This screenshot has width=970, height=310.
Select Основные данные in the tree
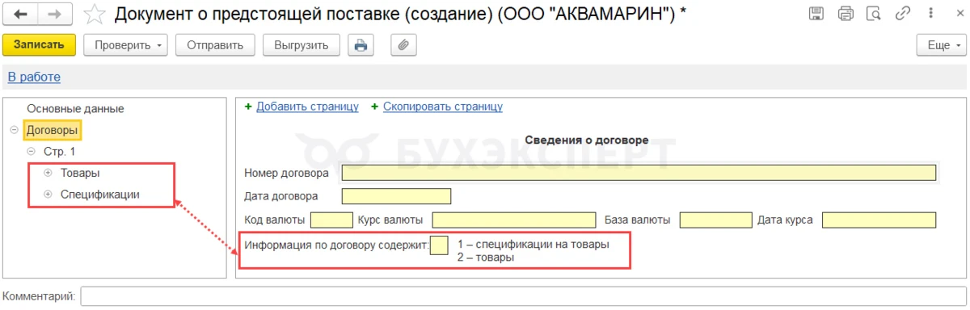pos(75,108)
